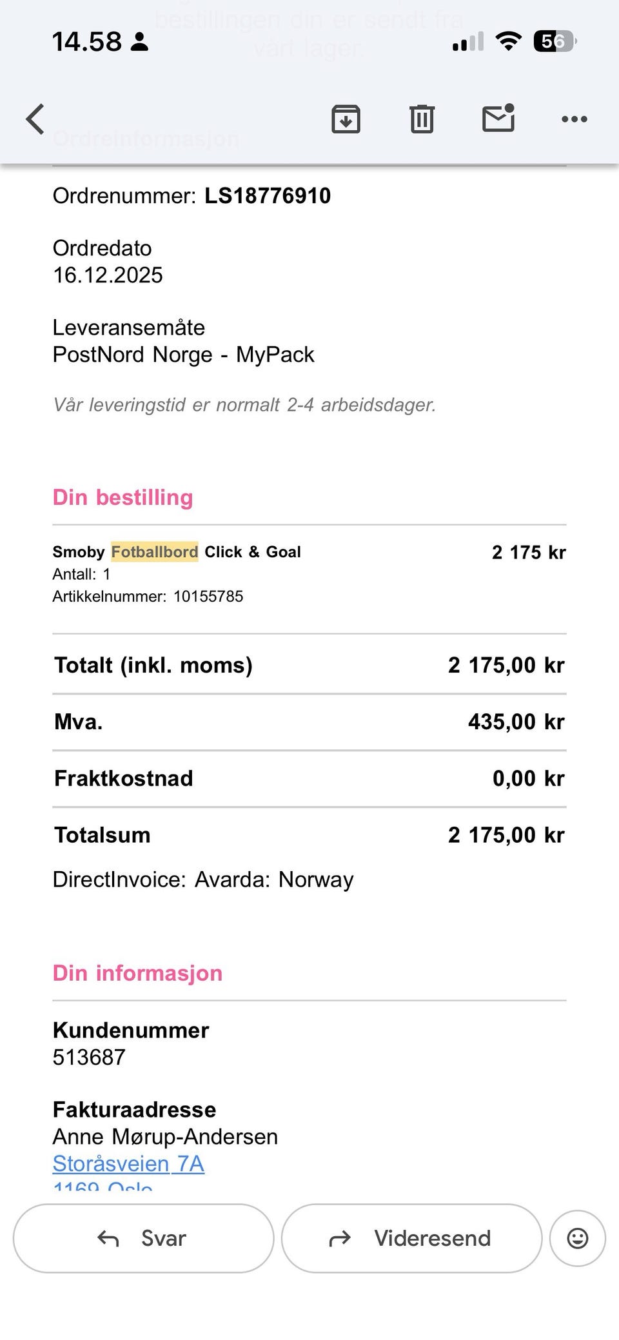Tap the Din bestilling heading

point(123,497)
